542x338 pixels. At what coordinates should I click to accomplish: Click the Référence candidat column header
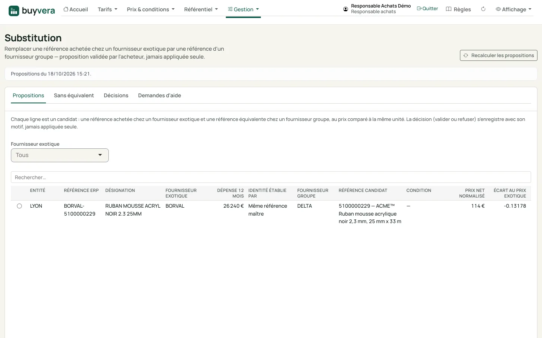coord(363,190)
